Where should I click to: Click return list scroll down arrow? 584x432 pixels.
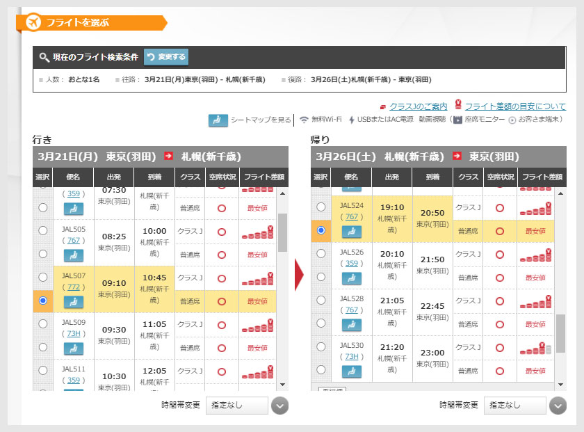pyautogui.click(x=560, y=385)
